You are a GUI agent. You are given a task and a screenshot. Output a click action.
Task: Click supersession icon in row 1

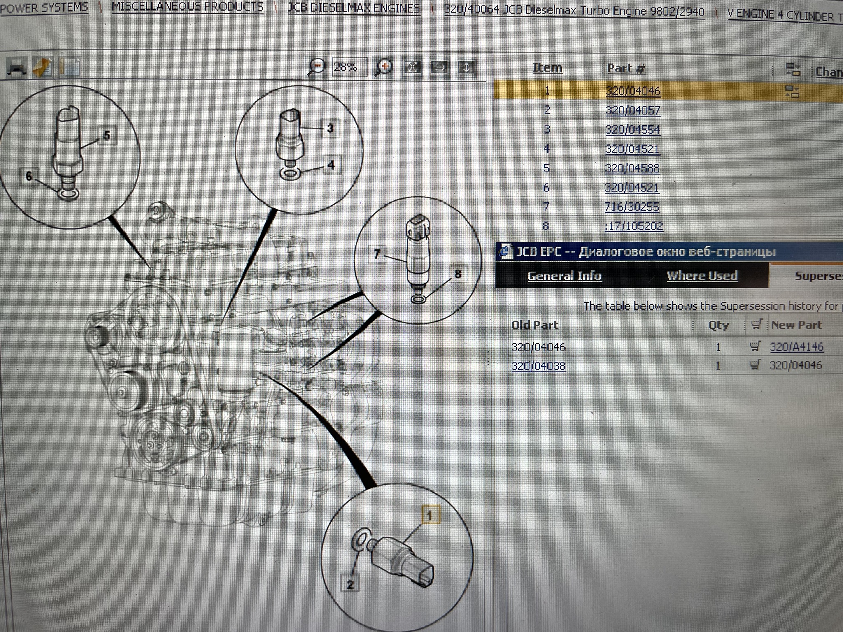tap(792, 91)
